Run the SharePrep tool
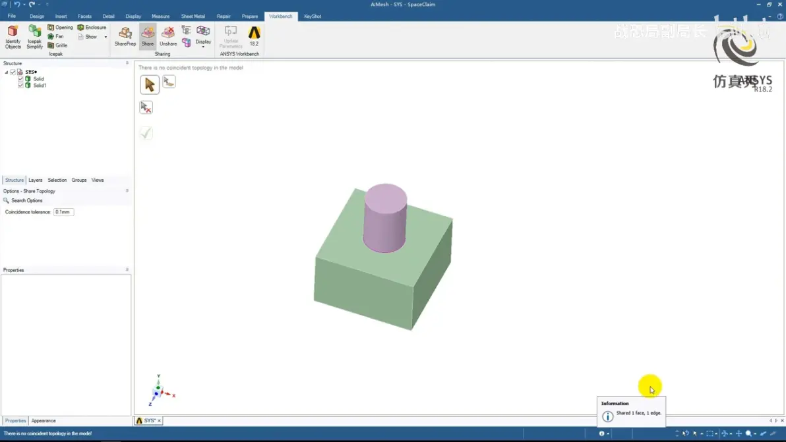 (125, 37)
